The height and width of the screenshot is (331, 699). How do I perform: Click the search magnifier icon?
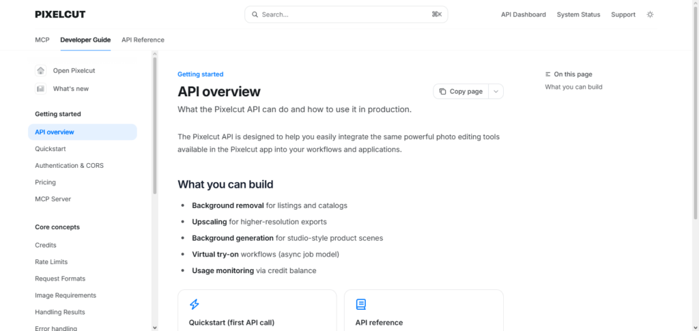click(x=255, y=14)
